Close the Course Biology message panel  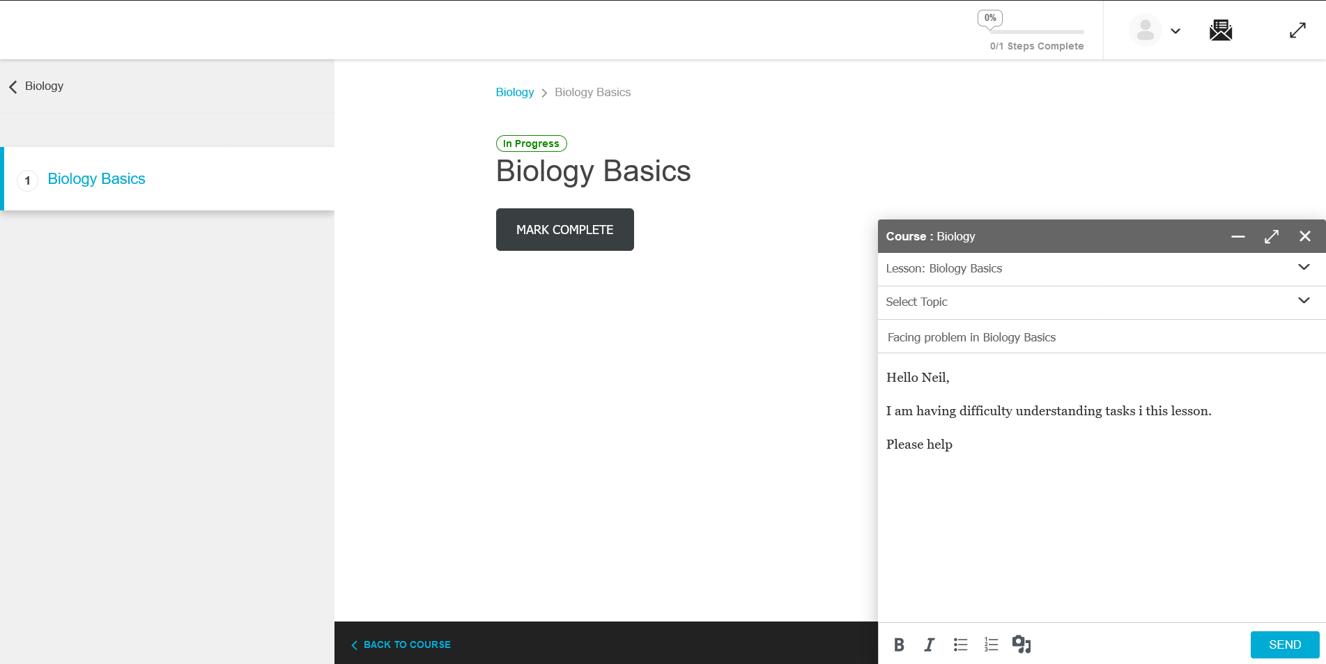pos(1304,237)
